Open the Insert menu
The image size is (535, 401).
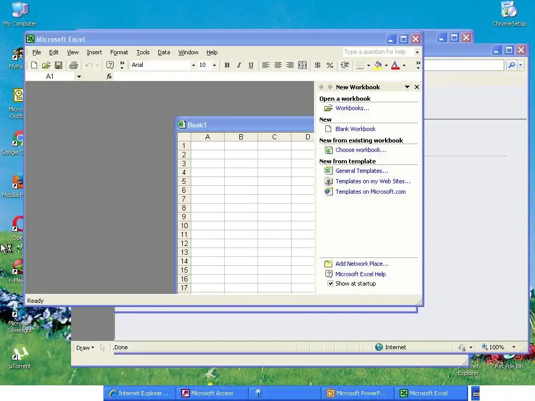coord(94,52)
